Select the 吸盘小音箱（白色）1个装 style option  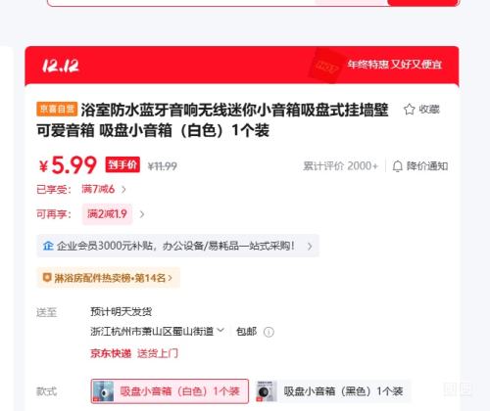click(x=170, y=390)
